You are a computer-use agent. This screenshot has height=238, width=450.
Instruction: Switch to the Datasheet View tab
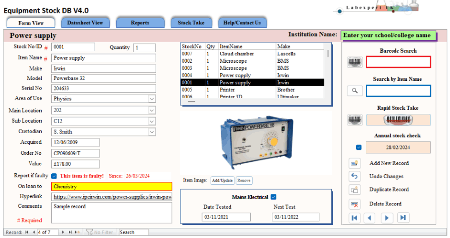(x=85, y=23)
